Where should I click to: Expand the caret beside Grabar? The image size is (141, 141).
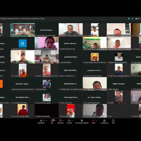[96, 121]
